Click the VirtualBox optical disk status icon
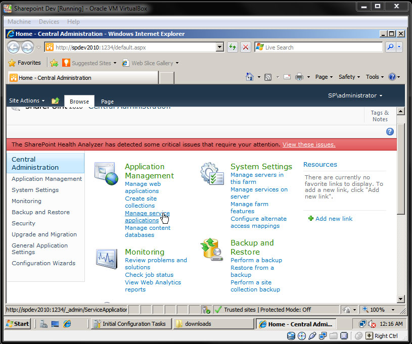Image resolution: width=412 pixels, height=344 pixels. tap(302, 336)
